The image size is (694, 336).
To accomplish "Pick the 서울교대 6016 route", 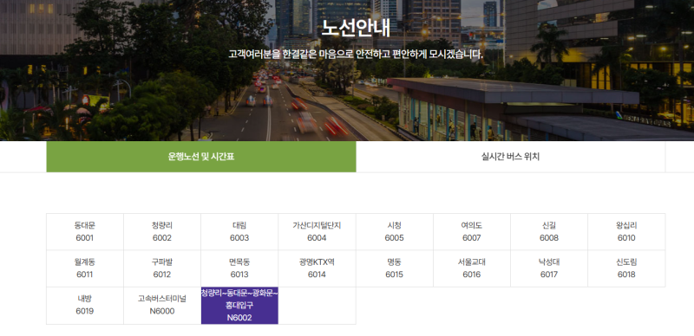I will pyautogui.click(x=471, y=268).
